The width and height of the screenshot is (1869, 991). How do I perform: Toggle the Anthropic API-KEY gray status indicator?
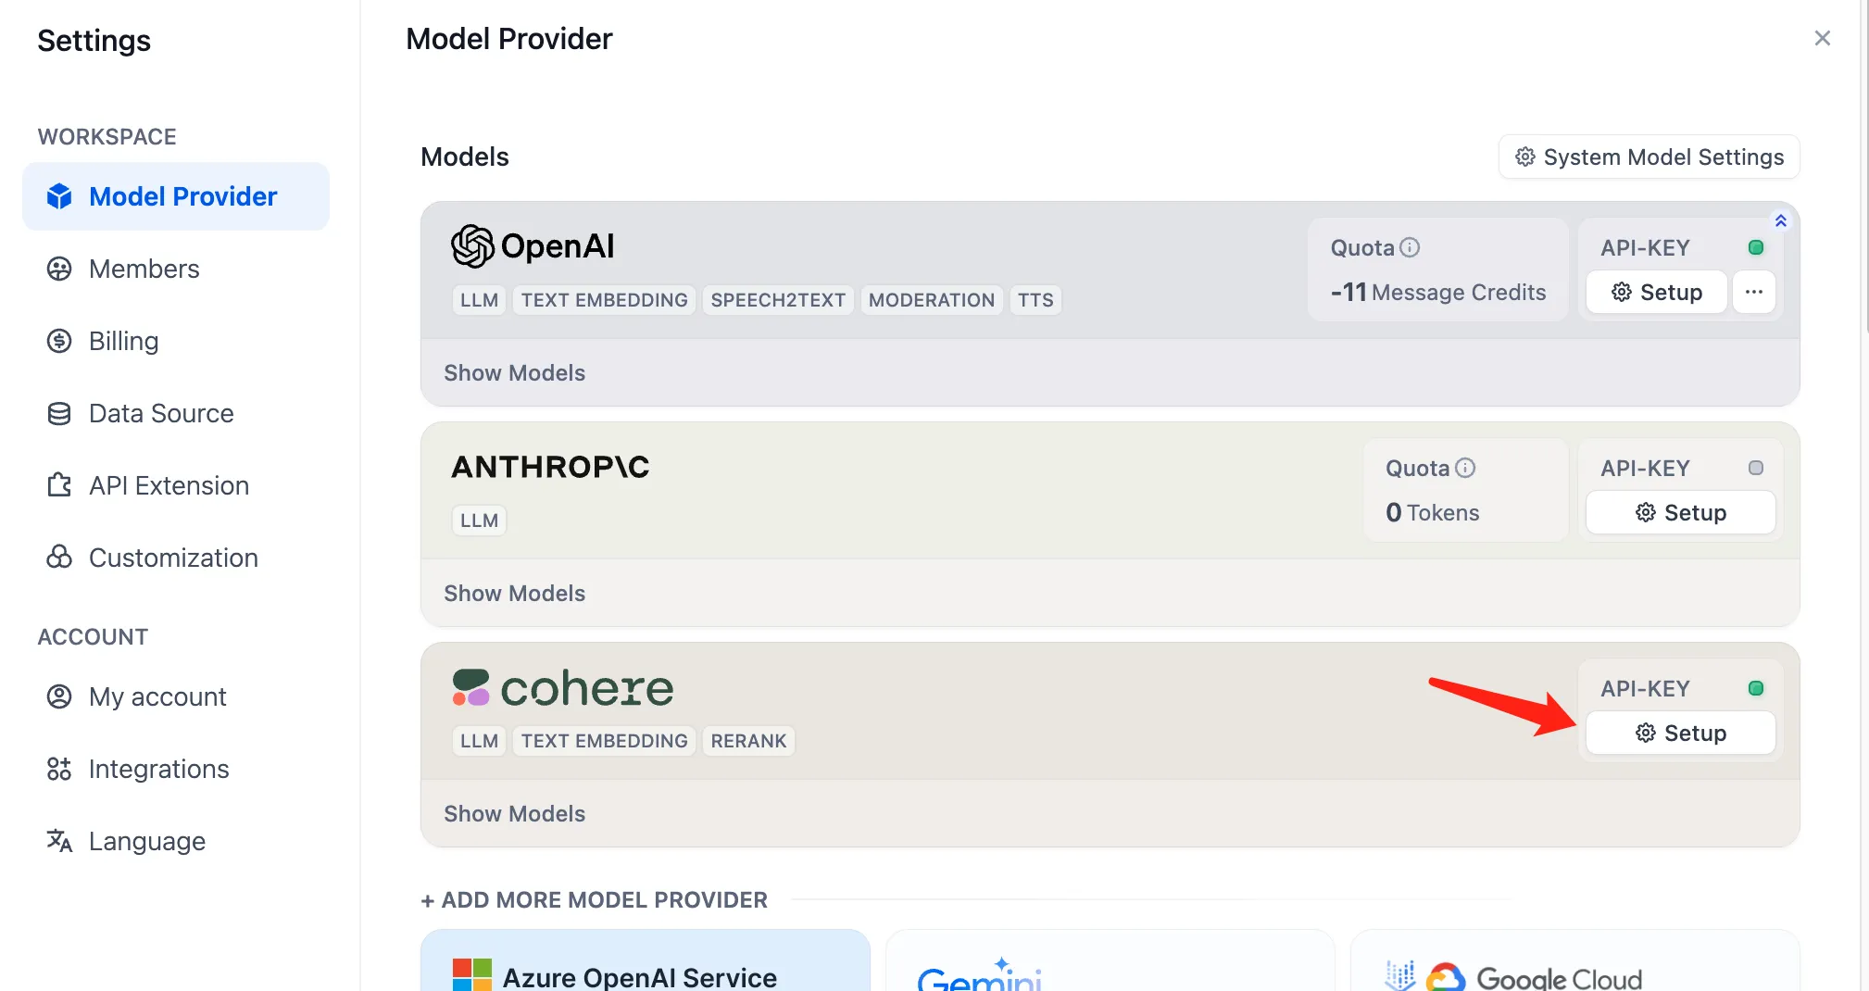[x=1755, y=468]
